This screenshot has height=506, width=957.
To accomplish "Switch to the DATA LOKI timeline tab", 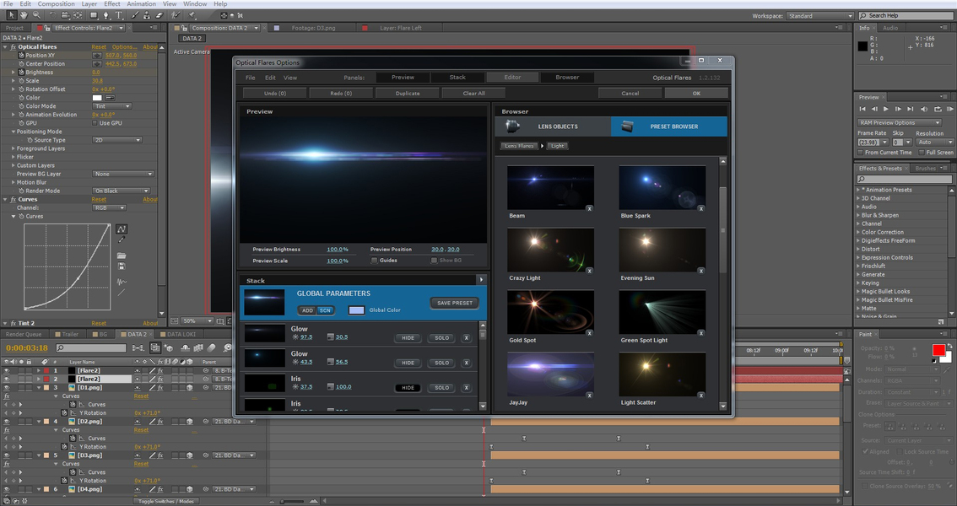I will 177,334.
